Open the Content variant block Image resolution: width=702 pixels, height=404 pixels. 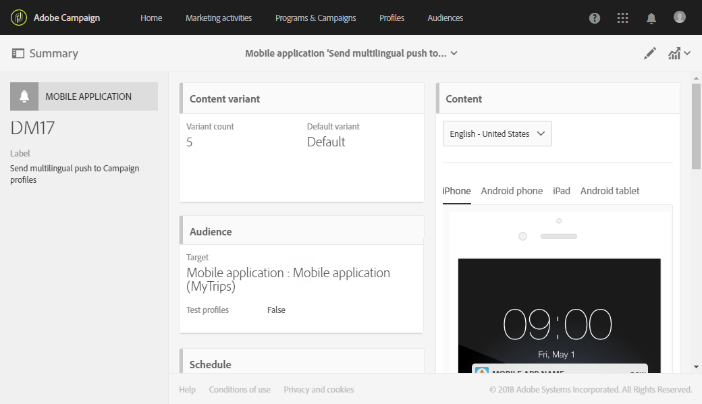tap(301, 142)
